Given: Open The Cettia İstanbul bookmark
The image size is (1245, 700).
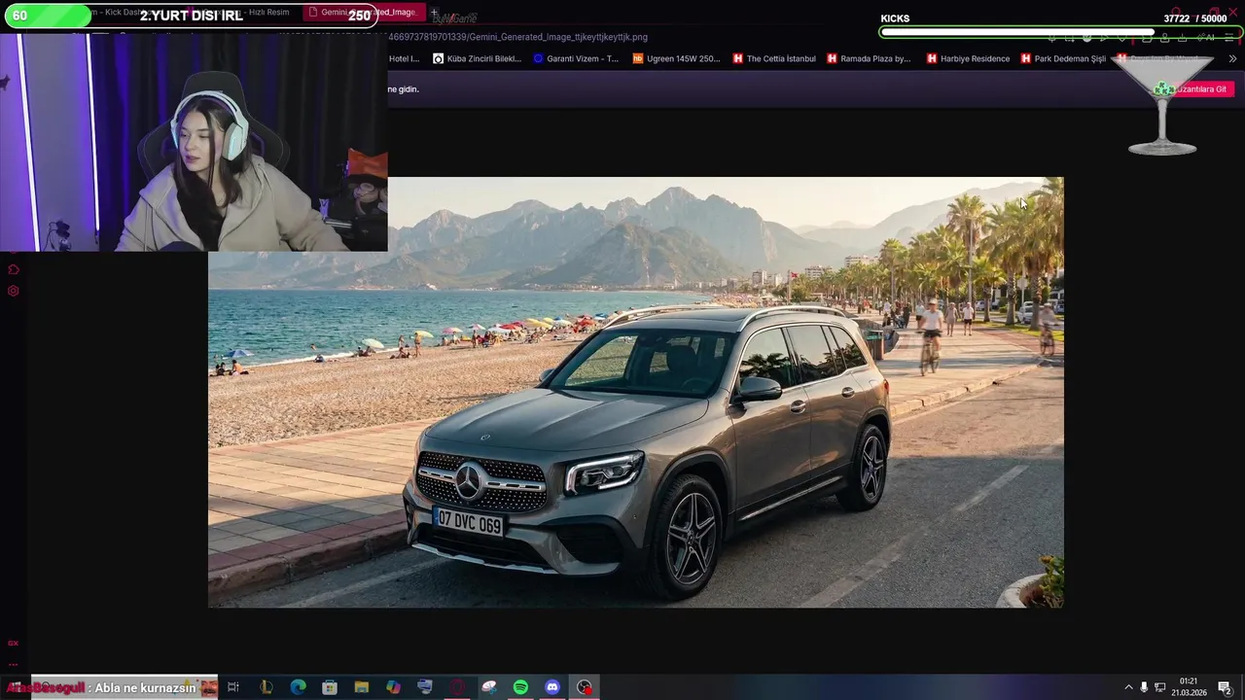Looking at the screenshot, I should pos(774,58).
